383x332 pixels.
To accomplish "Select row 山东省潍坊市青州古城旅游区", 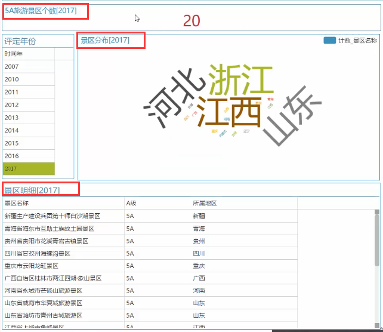I will [150, 315].
